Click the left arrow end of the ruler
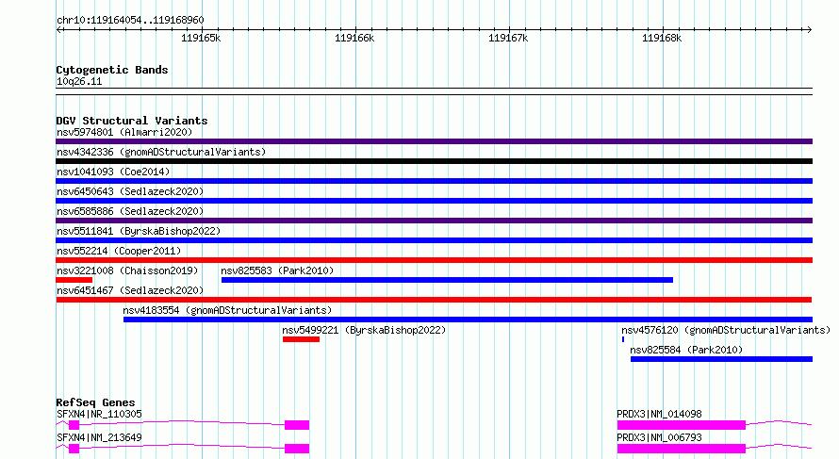839x459 pixels. click(x=58, y=29)
